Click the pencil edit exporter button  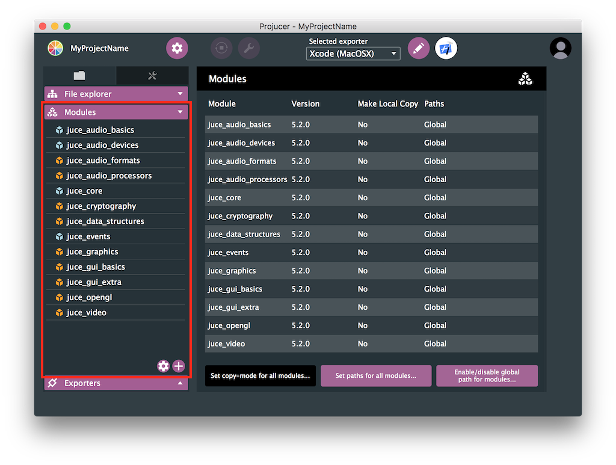[x=419, y=48]
